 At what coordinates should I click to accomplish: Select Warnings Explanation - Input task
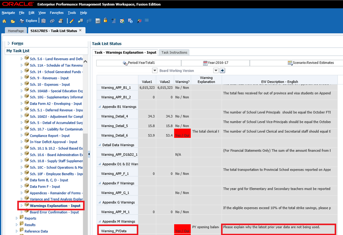point(55,206)
